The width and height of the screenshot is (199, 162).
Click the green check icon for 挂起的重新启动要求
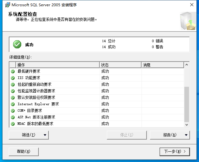point(13,84)
